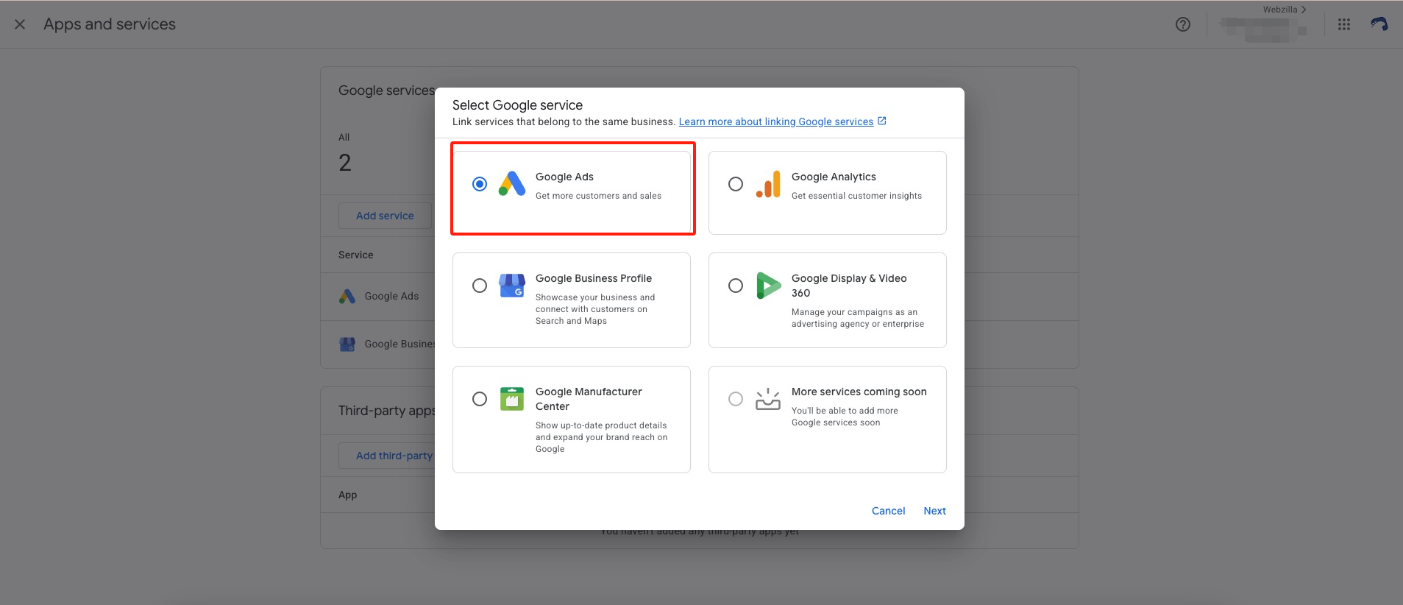Click the 'Select Google service' dialog heading
The width and height of the screenshot is (1403, 605).
tap(517, 105)
